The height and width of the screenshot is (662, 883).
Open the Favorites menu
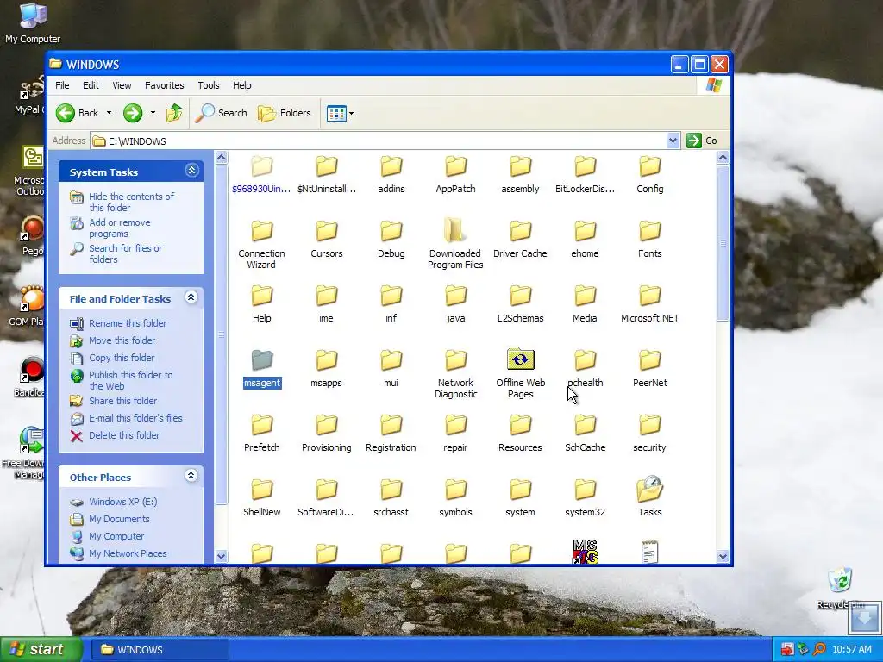coord(165,85)
